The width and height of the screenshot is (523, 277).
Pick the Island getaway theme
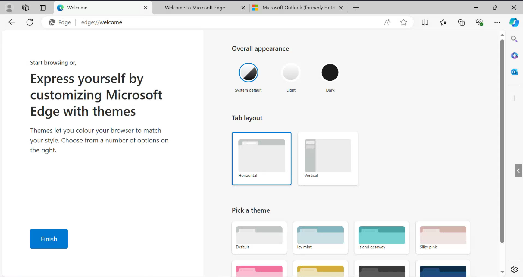coord(381,238)
